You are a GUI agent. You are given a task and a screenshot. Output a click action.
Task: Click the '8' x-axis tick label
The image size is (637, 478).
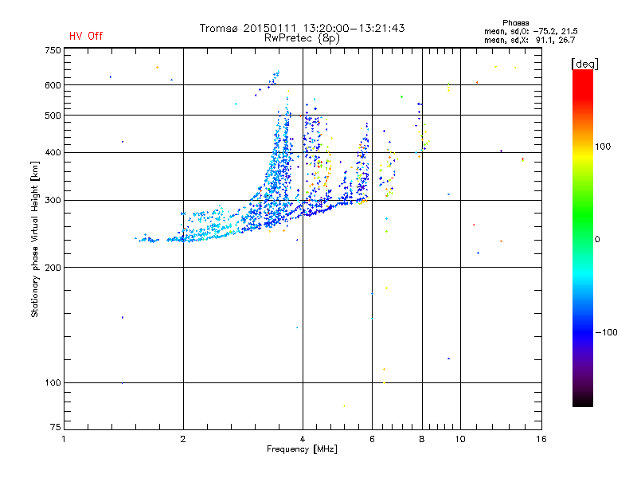(x=422, y=439)
